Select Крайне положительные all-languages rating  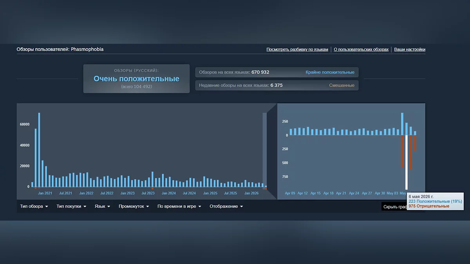coord(330,72)
